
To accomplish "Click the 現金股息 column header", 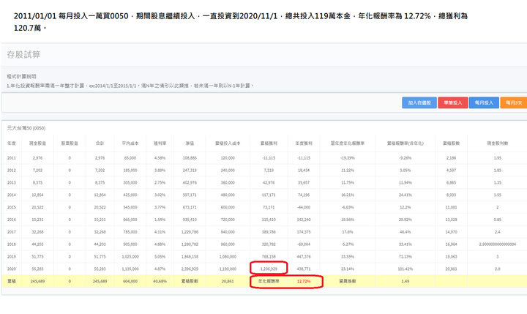I will tap(37, 143).
